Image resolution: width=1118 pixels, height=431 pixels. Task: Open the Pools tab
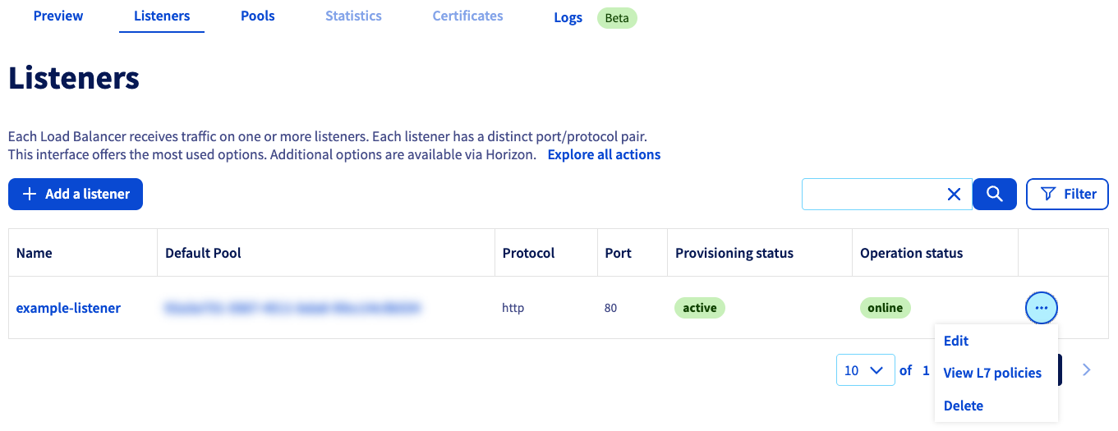258,16
